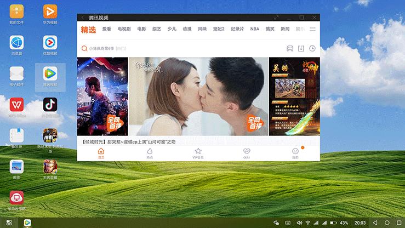Screen dimensions: 405x228
Task: Go to the 首页 home bottom tab
Action: (101, 153)
